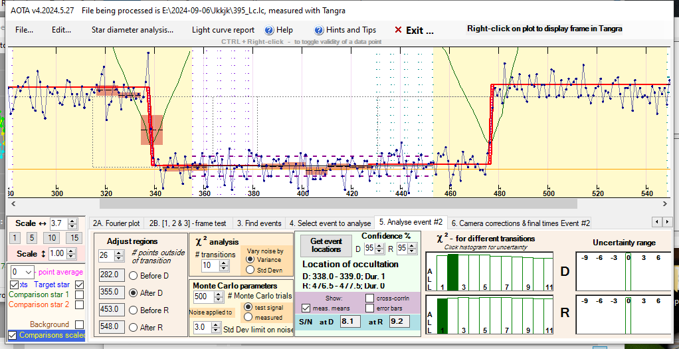
Task: Click the plot's horizontal scrollbar thumb
Action: click(x=338, y=203)
